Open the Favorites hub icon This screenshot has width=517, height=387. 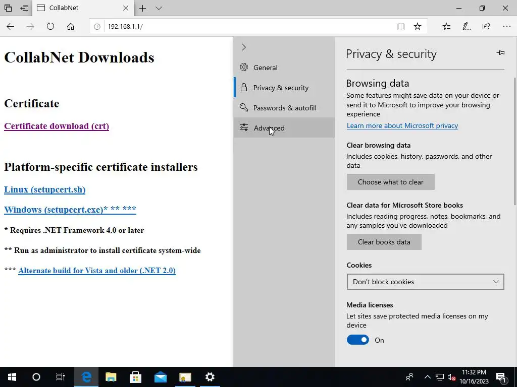446,26
